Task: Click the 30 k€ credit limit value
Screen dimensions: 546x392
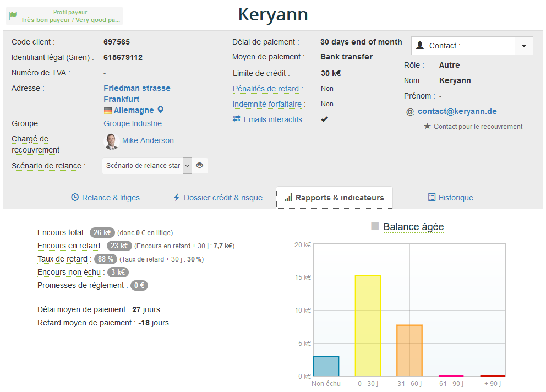Action: point(331,74)
